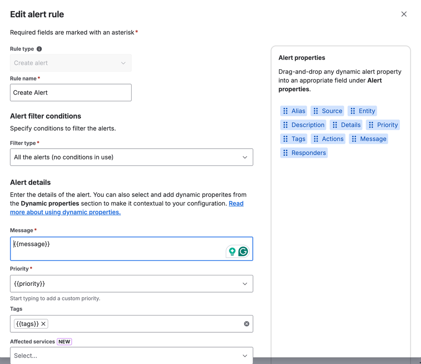Open the dynamic properties documentation link
Screen dimensions: 421x364
coord(65,212)
